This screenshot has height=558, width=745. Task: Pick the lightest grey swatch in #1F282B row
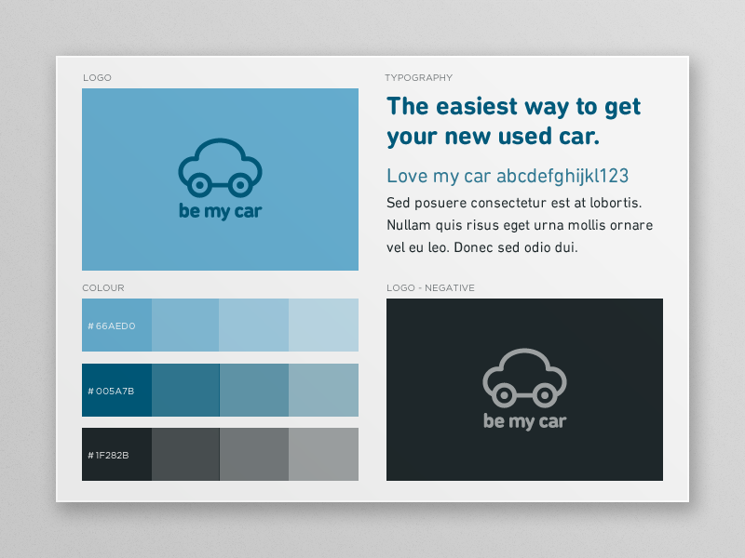point(323,454)
